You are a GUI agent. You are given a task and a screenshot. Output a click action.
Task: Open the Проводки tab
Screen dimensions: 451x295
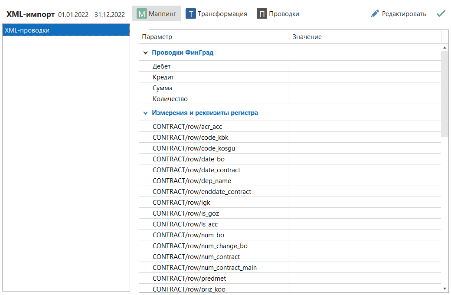pyautogui.click(x=284, y=14)
